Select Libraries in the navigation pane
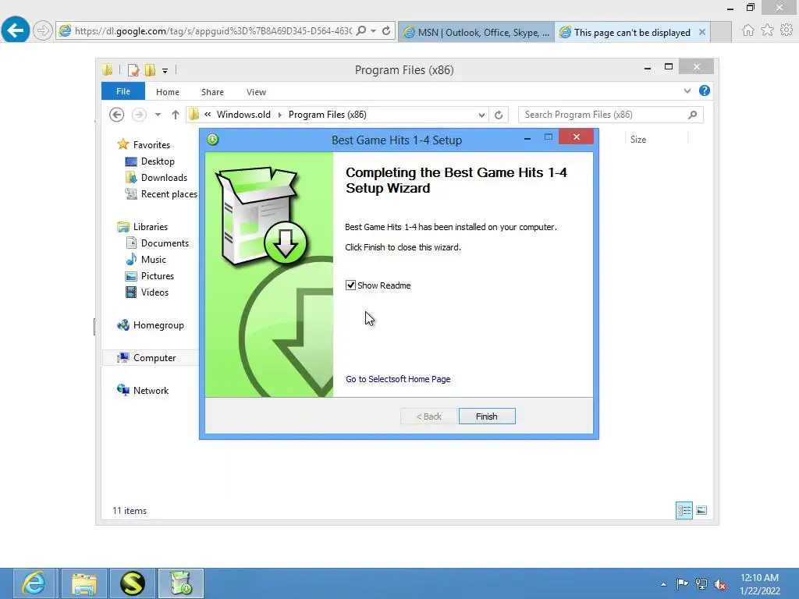This screenshot has width=799, height=599. pyautogui.click(x=151, y=227)
